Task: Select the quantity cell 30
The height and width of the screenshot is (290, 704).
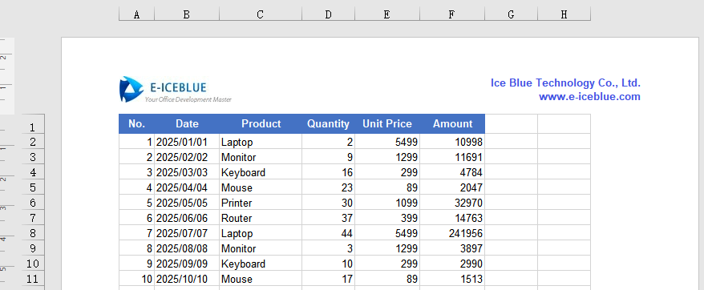Action: point(328,203)
